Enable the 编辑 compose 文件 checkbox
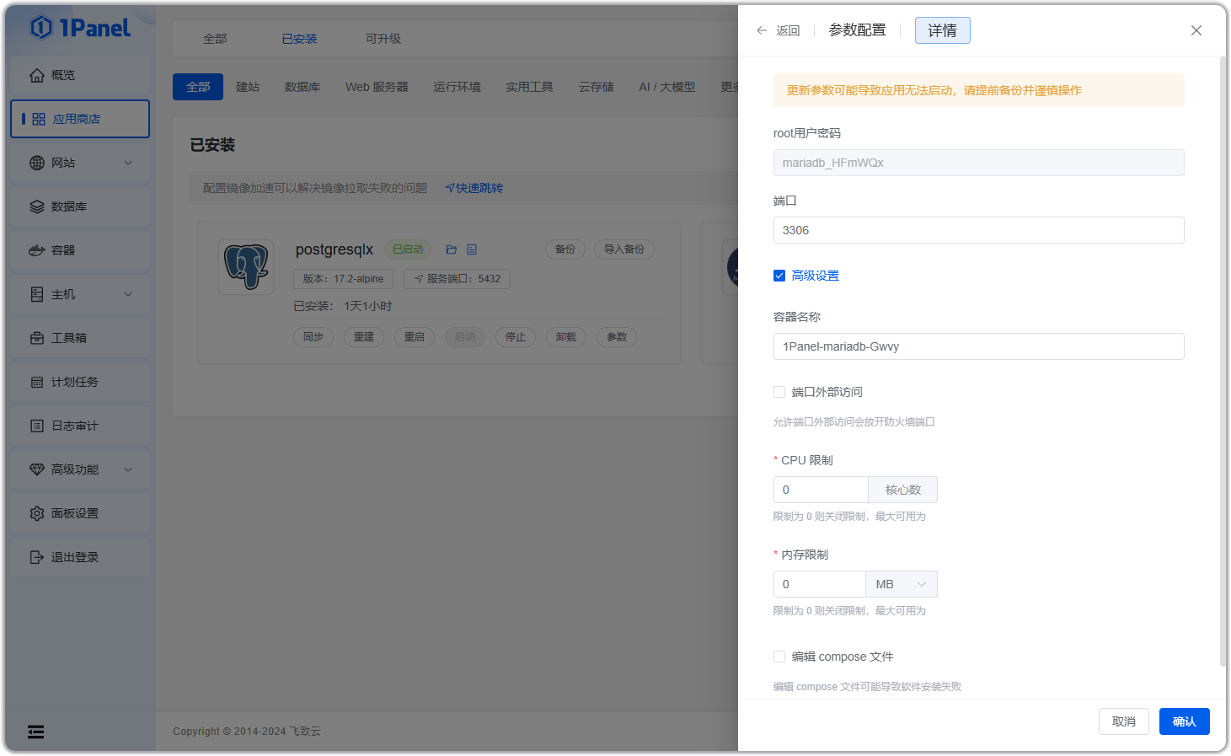Viewport: 1231px width, 756px height. (779, 657)
